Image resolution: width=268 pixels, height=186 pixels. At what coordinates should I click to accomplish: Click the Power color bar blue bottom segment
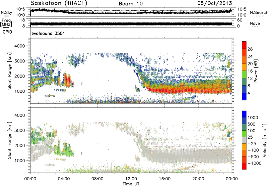click(x=244, y=96)
